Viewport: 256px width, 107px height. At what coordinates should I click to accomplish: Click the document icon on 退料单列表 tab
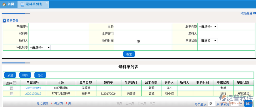pyautogui.click(x=22, y=4)
